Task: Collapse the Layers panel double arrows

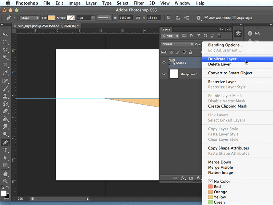Action: click(x=222, y=29)
